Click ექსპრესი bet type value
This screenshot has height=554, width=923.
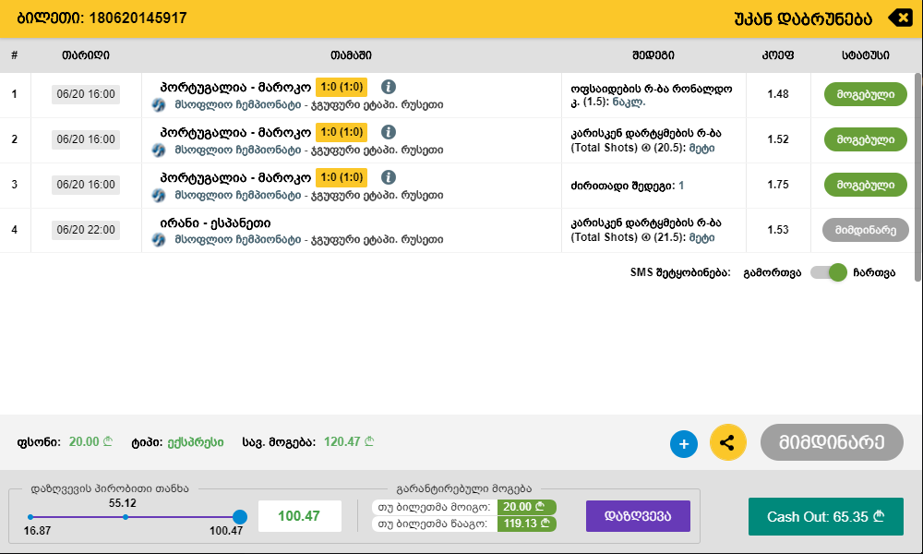[196, 442]
